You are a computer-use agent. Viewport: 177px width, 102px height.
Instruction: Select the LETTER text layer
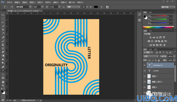161,71
